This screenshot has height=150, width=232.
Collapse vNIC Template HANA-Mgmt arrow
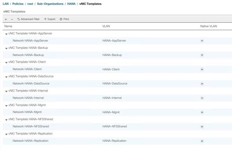point(6,106)
